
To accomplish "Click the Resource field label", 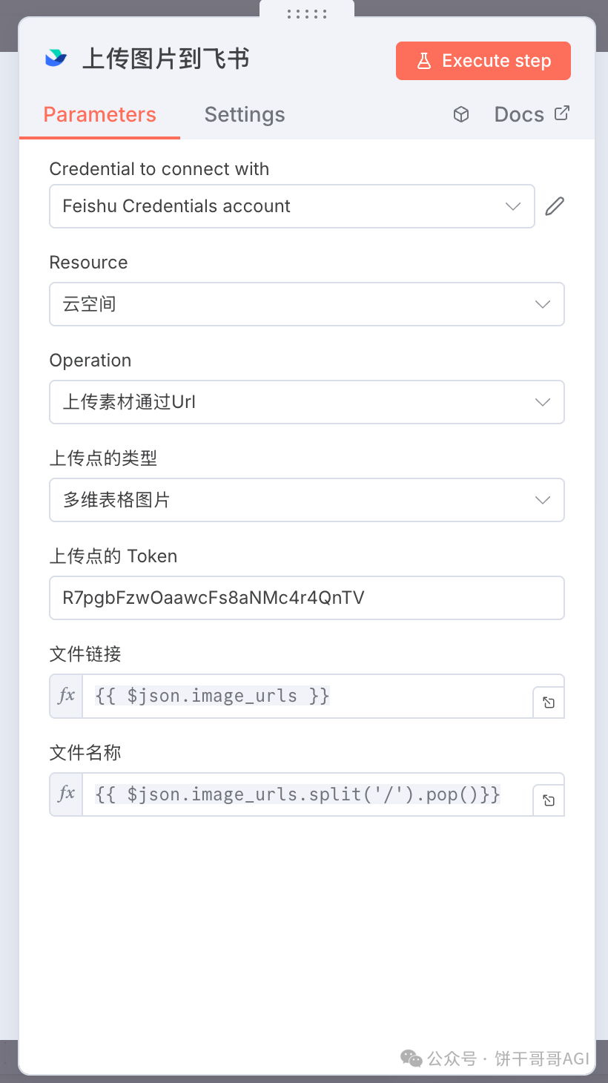I will pos(88,263).
